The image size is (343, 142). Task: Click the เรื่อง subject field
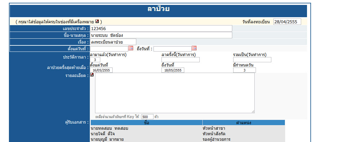(x=113, y=42)
